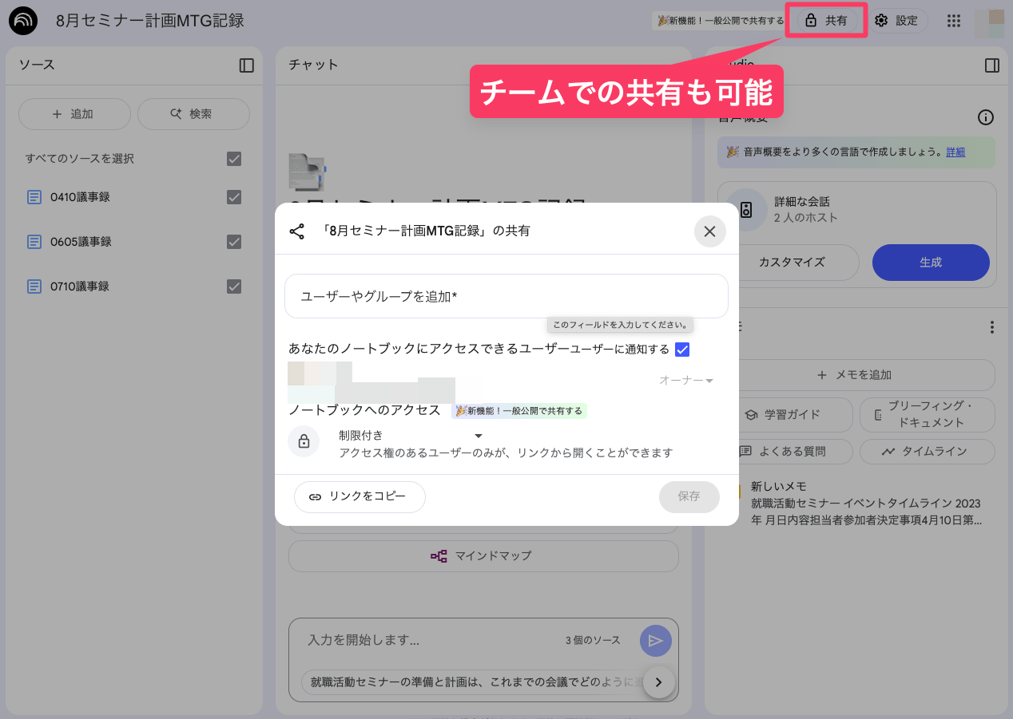Uncheck the すべてのソースを選択 checkbox
Screen dimensions: 1013x719
[234, 159]
